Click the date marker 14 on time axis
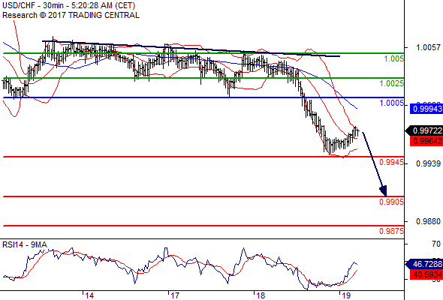 (89, 295)
